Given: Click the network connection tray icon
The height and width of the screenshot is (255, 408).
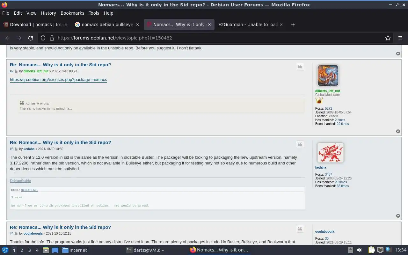Looking at the screenshot, I should pos(380,250).
